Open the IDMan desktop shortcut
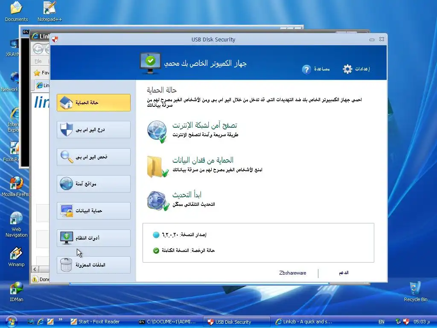437x328 pixels. tap(17, 292)
